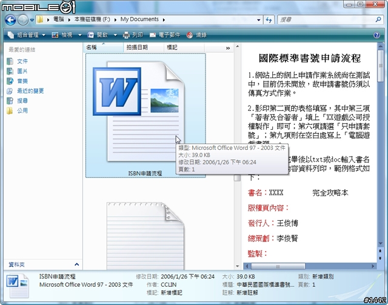Image resolution: width=388 pixels, height=305 pixels.
Task: Click the Word file icon in details pane
Action: point(18,286)
